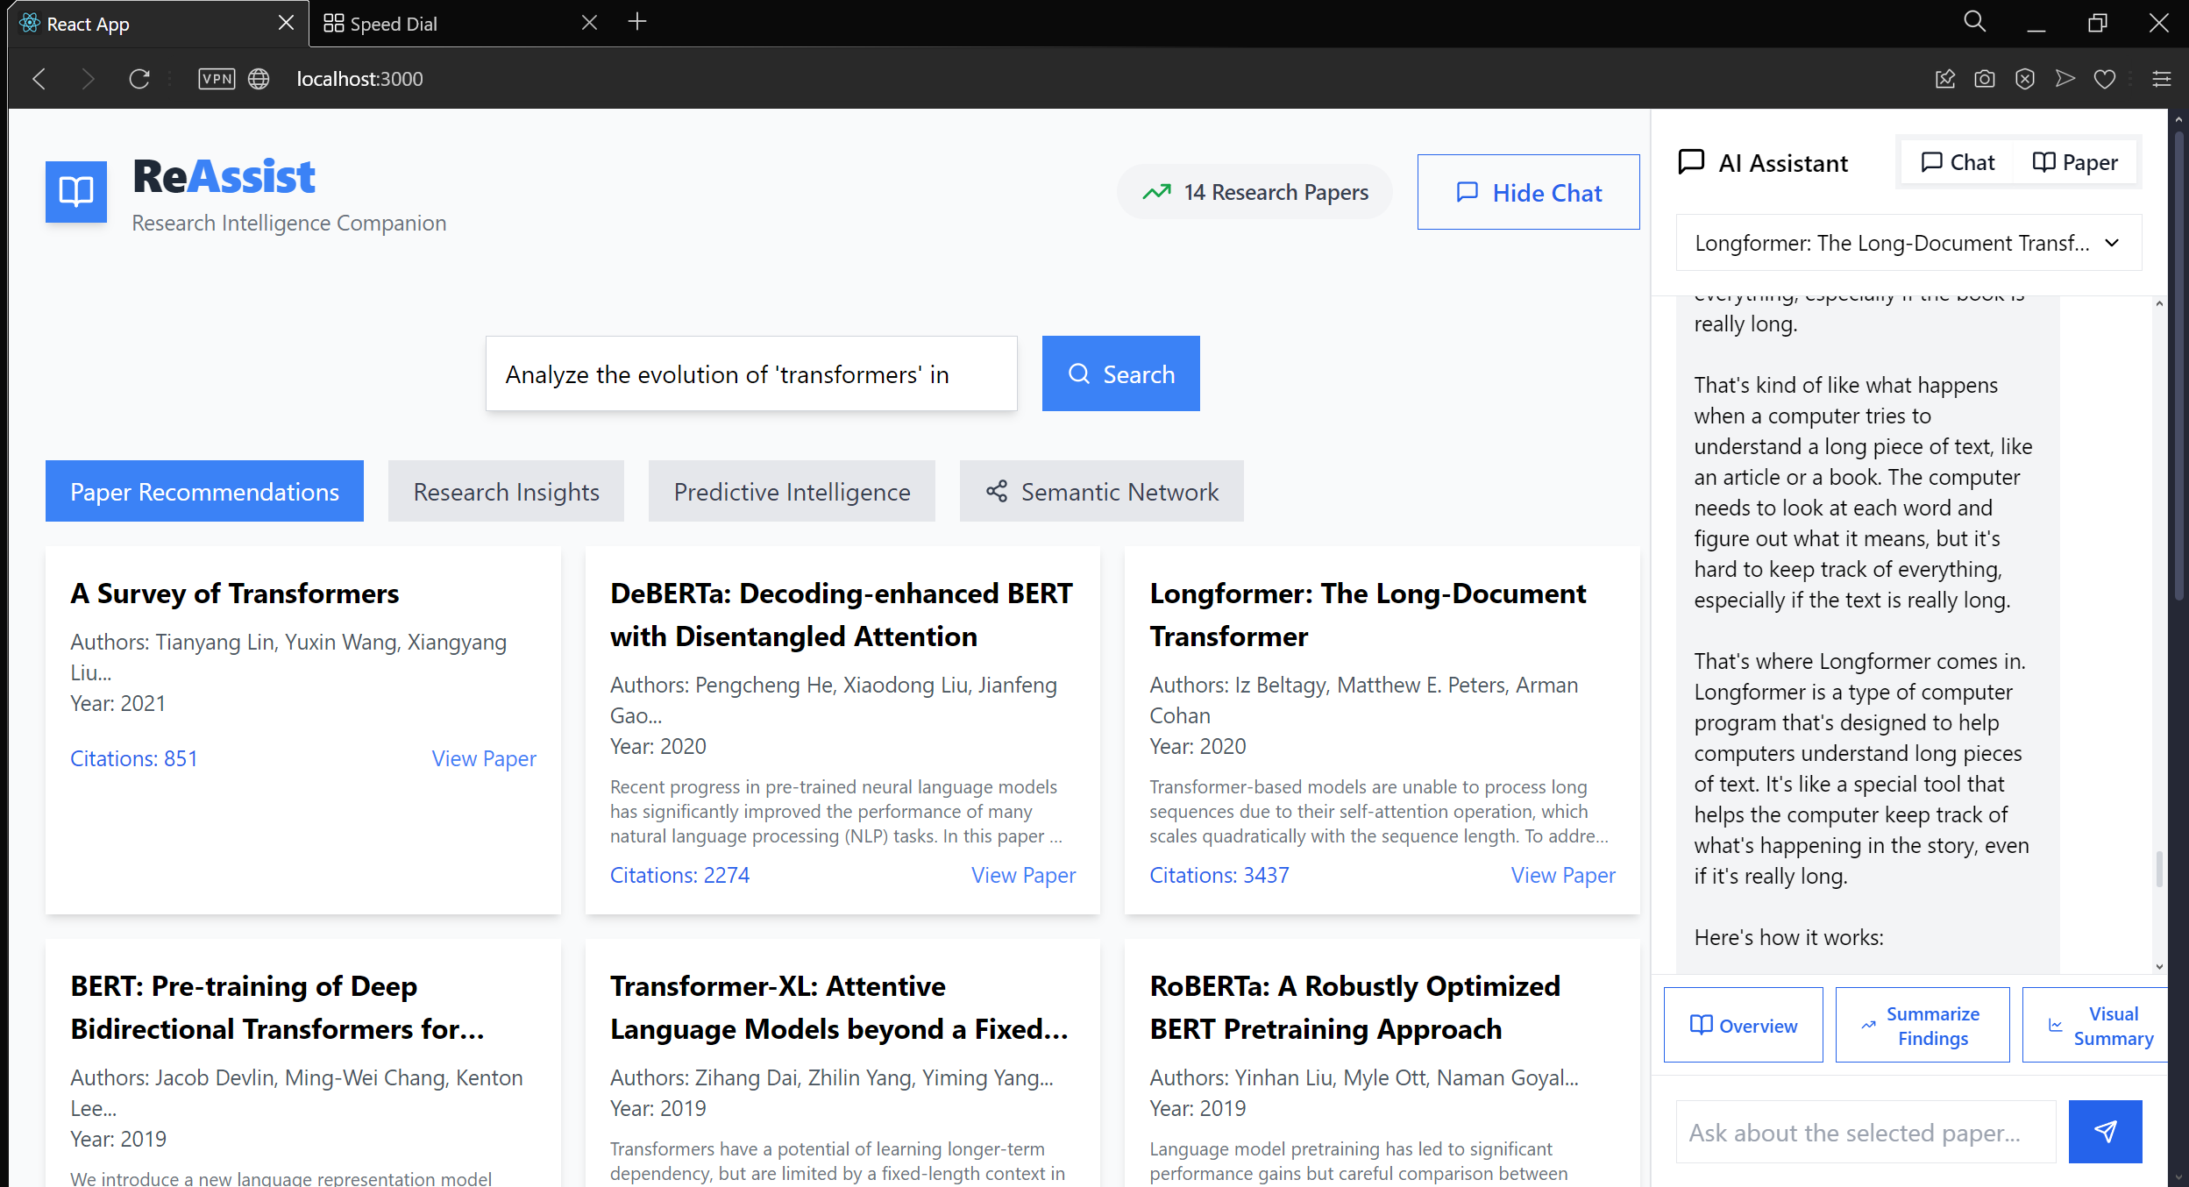Focus the Ask about the selected paper field
Image resolution: width=2189 pixels, height=1187 pixels.
pos(1865,1132)
